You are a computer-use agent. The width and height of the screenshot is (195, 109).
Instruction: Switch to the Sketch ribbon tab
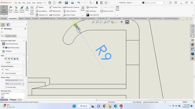(x=21, y=18)
